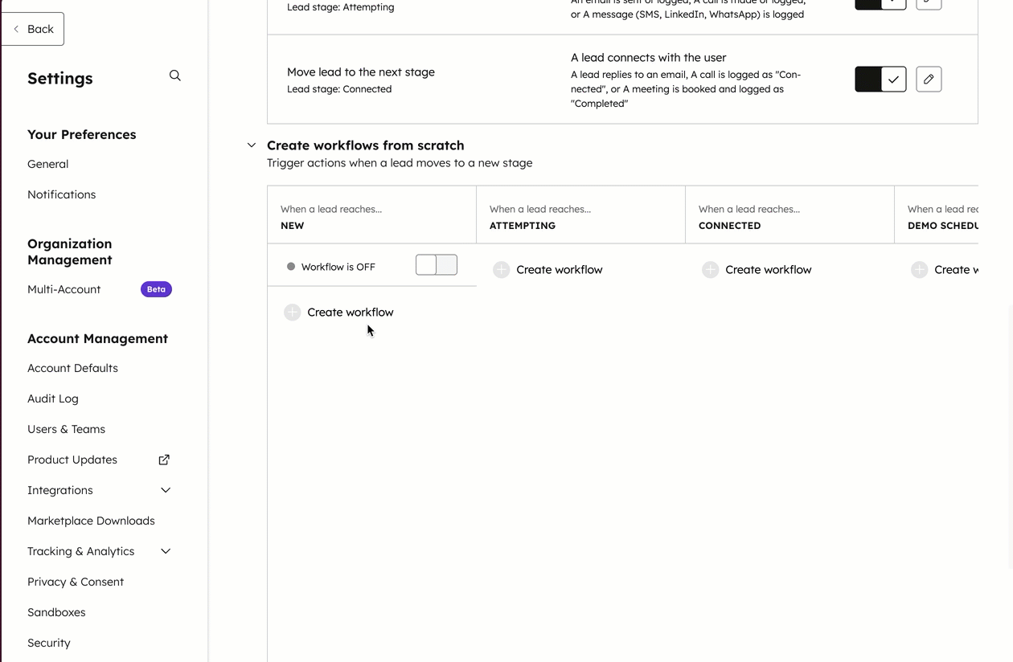Expand the Tracking & Analytics submenu

(166, 551)
